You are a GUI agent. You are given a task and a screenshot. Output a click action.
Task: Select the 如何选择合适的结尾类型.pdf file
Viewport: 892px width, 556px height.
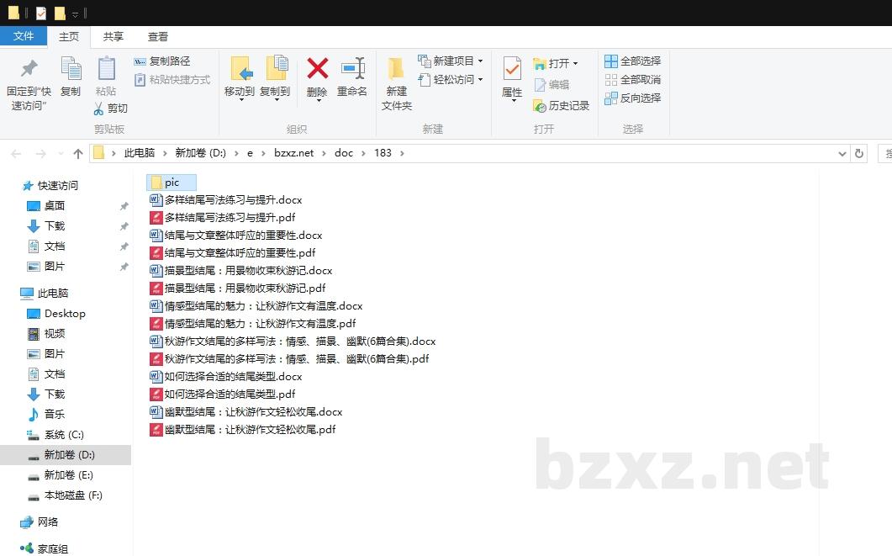pyautogui.click(x=230, y=394)
